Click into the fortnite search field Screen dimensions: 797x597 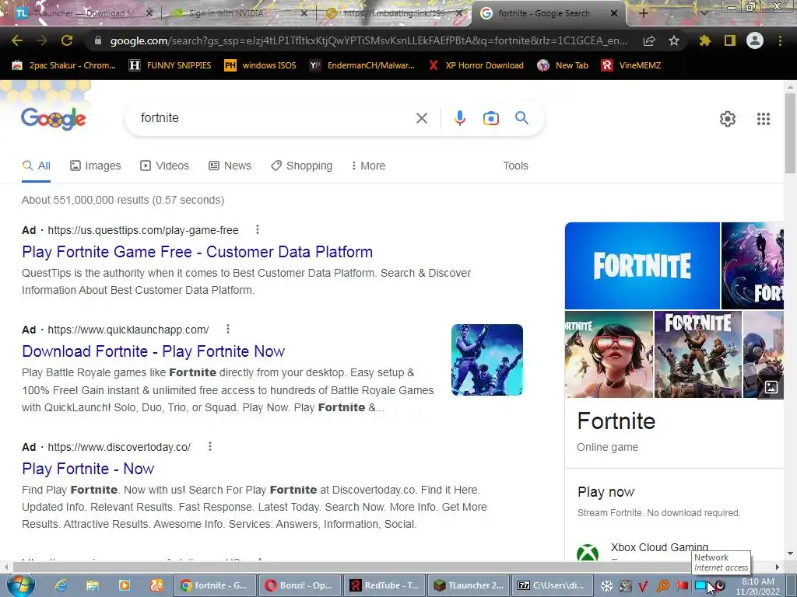275,118
